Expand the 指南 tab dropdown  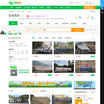(x=85, y=23)
